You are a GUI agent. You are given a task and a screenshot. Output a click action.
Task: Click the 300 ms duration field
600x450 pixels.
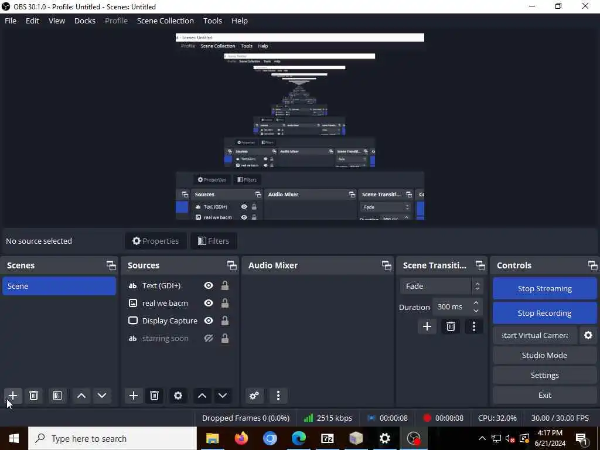452,307
